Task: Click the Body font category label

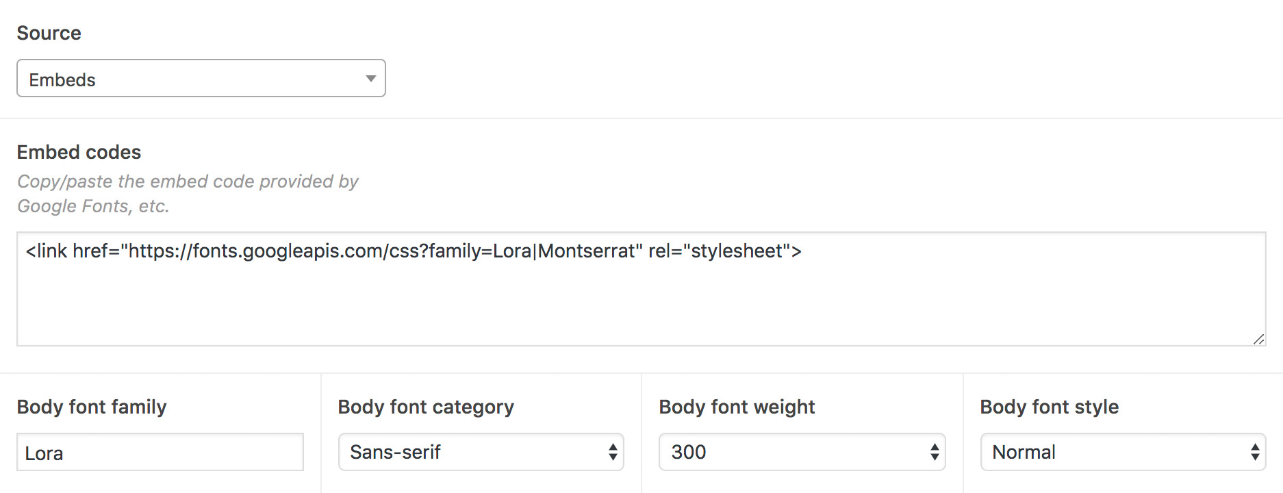Action: click(x=426, y=407)
